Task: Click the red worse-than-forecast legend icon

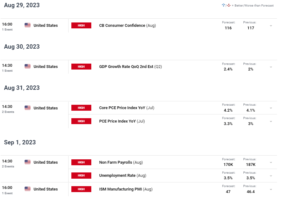Action: [x=229, y=5]
